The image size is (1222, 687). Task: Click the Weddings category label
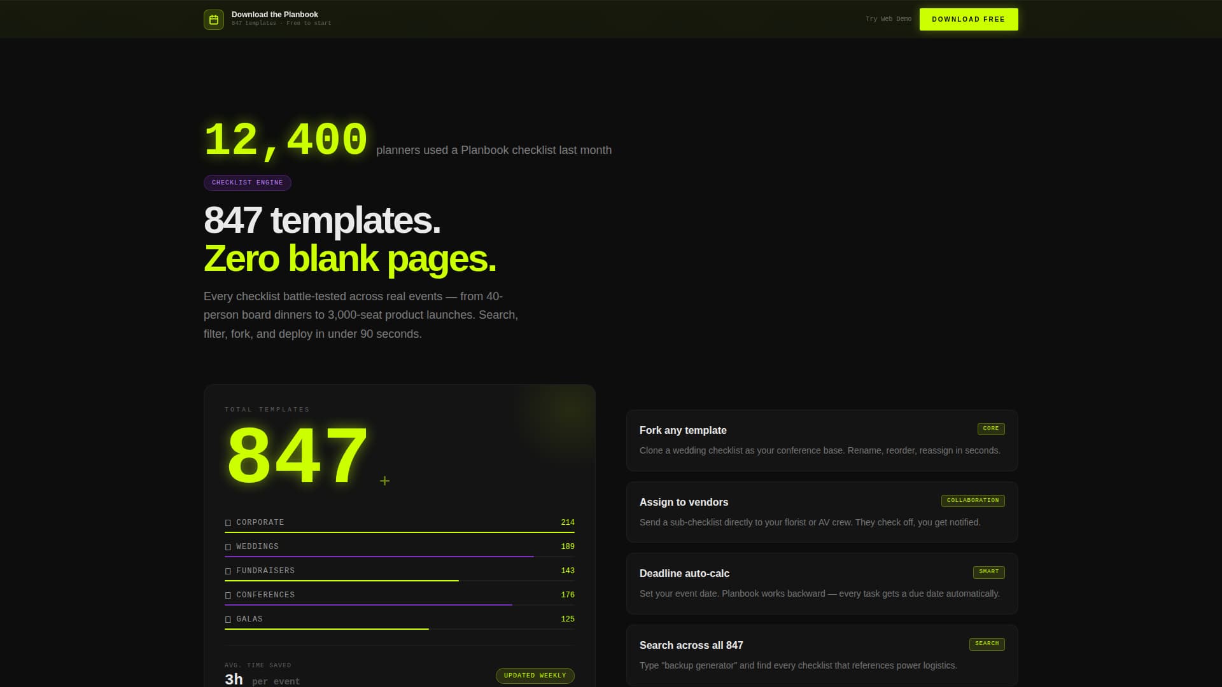(257, 546)
